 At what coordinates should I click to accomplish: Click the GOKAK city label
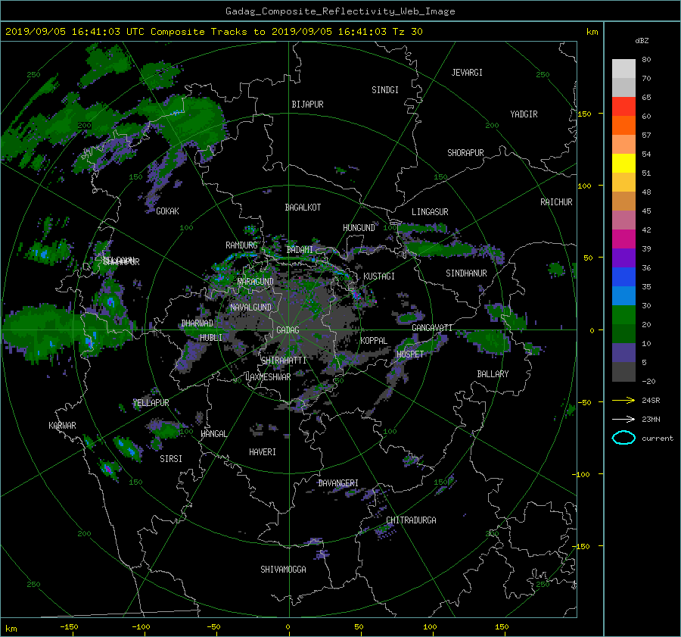click(x=167, y=211)
